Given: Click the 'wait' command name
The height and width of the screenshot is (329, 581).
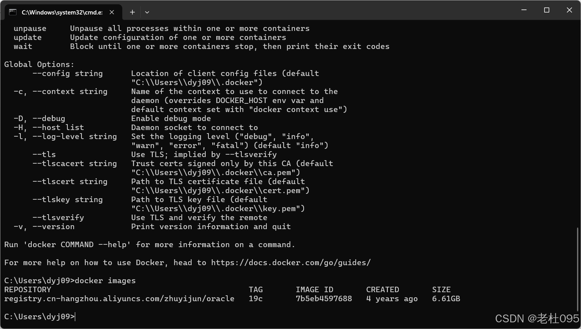Looking at the screenshot, I should click(23, 46).
